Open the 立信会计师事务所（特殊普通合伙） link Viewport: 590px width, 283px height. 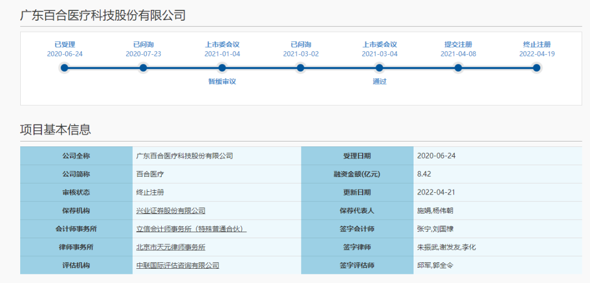(191, 229)
